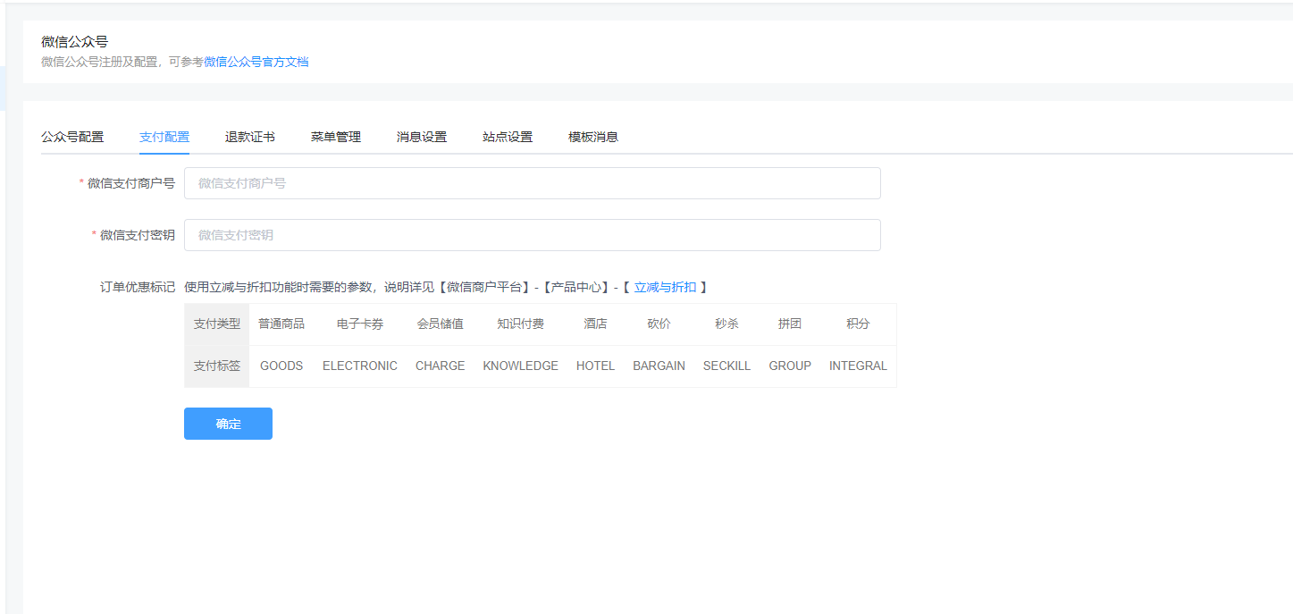
Task: Follow the 立减与折扣 link
Action: 665,287
